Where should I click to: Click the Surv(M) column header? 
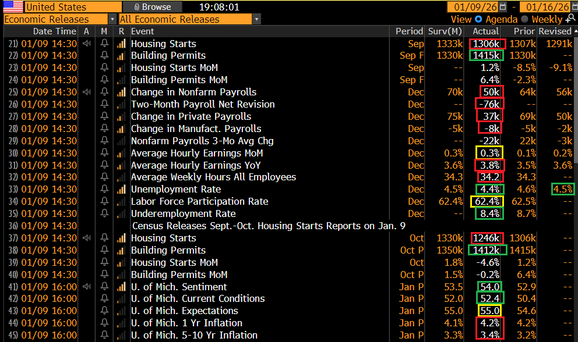(446, 31)
